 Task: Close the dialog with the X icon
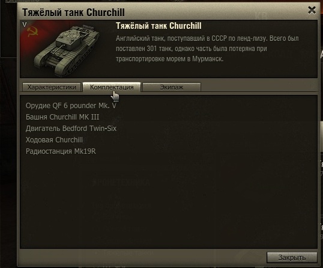point(312,10)
